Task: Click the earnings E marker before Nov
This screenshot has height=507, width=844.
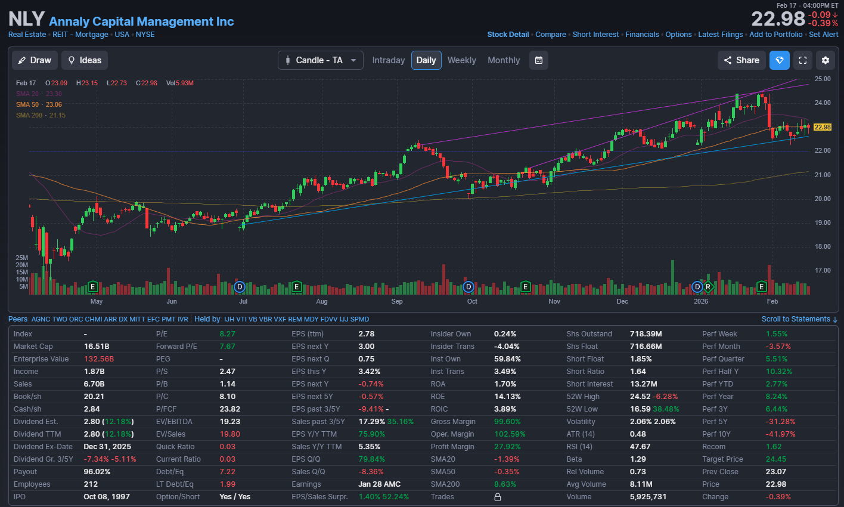Action: pyautogui.click(x=525, y=287)
